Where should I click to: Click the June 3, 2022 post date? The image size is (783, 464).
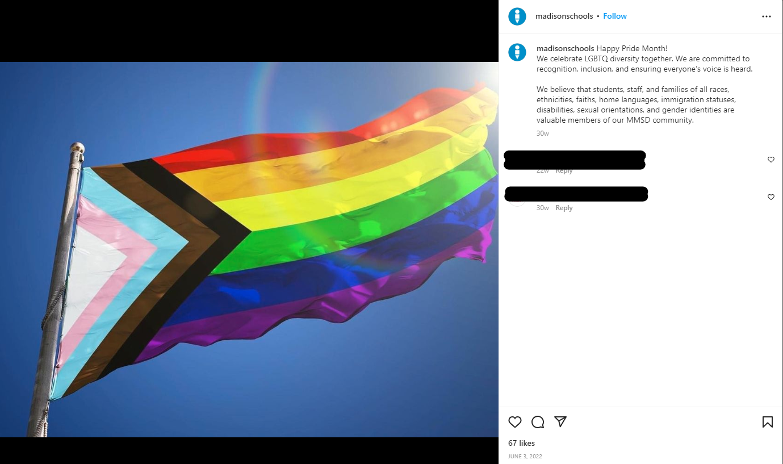525,456
